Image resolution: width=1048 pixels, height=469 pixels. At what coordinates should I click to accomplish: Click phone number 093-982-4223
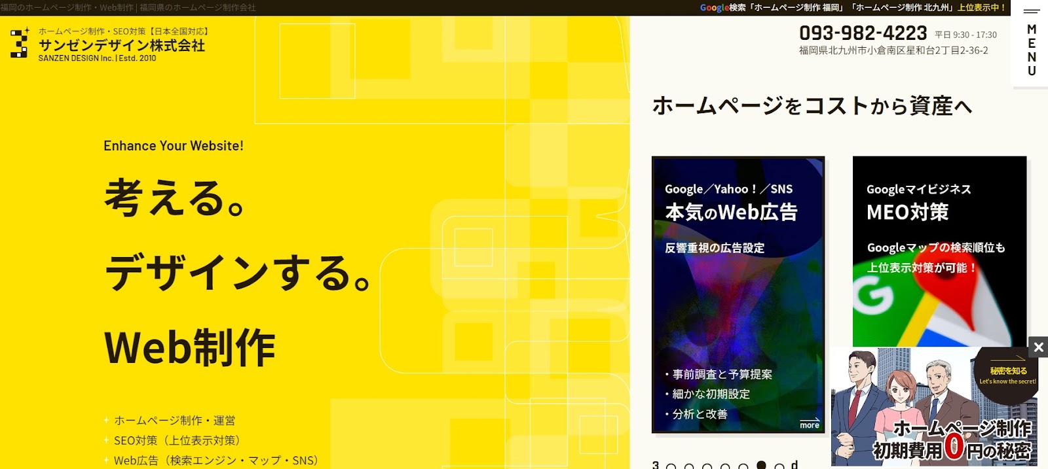863,33
